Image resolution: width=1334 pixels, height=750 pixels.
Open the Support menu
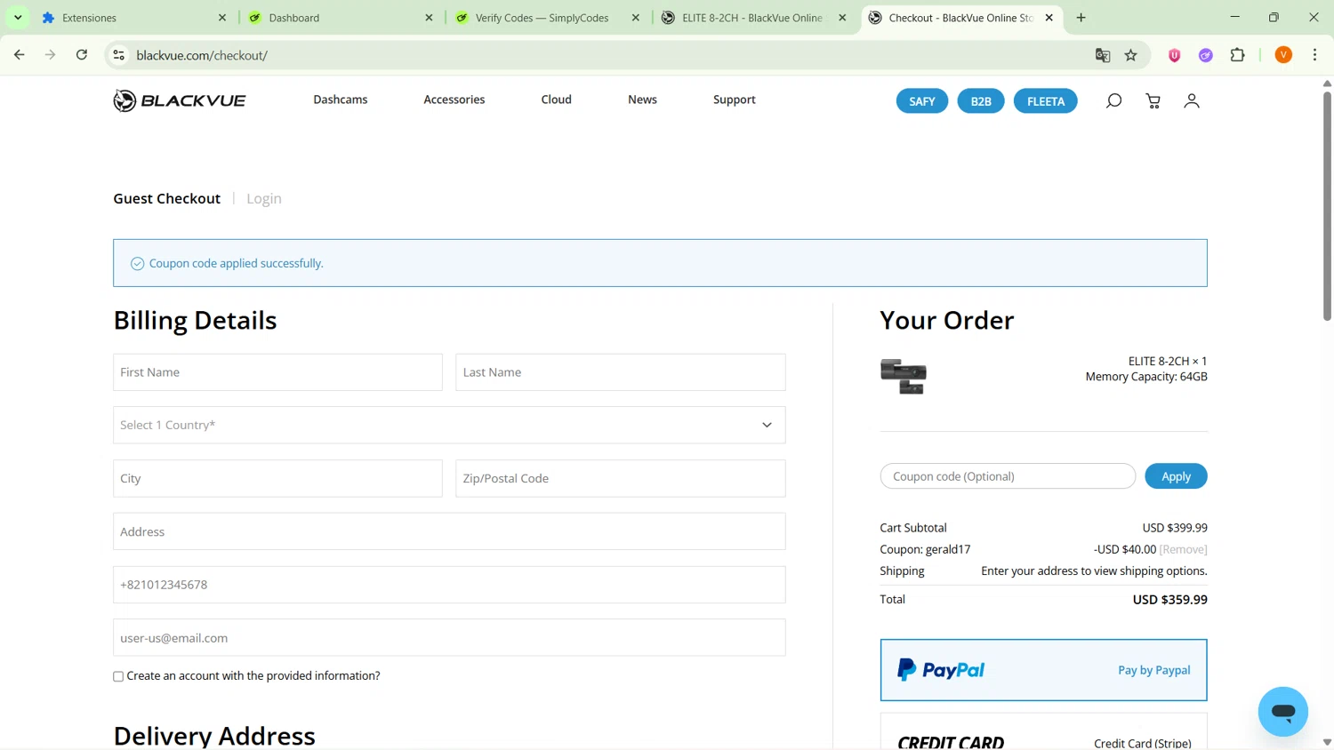coord(735,100)
